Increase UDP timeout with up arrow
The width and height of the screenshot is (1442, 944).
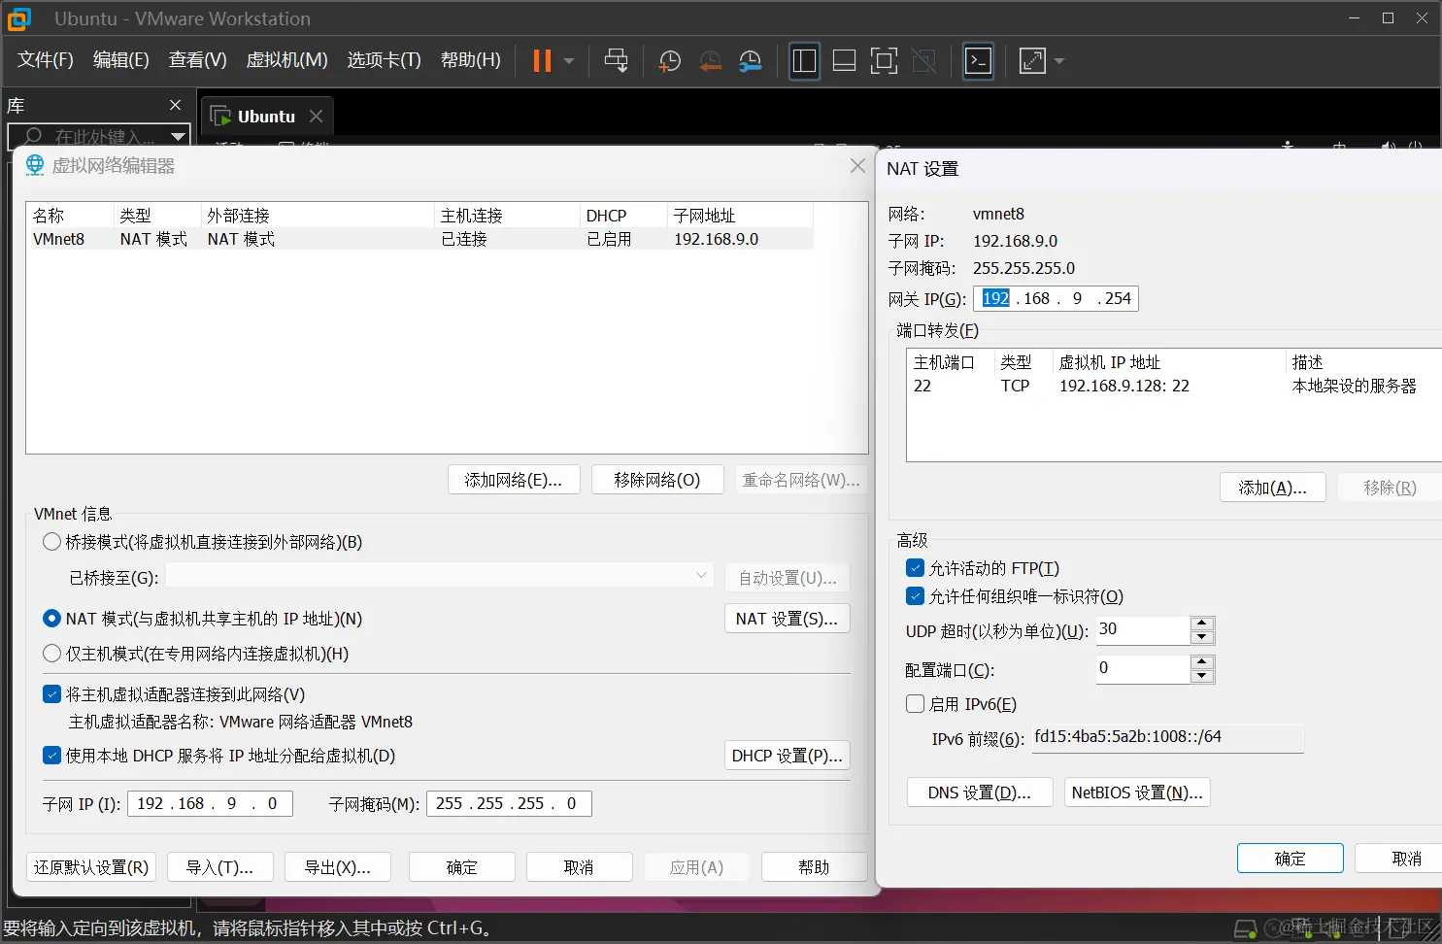(x=1202, y=624)
